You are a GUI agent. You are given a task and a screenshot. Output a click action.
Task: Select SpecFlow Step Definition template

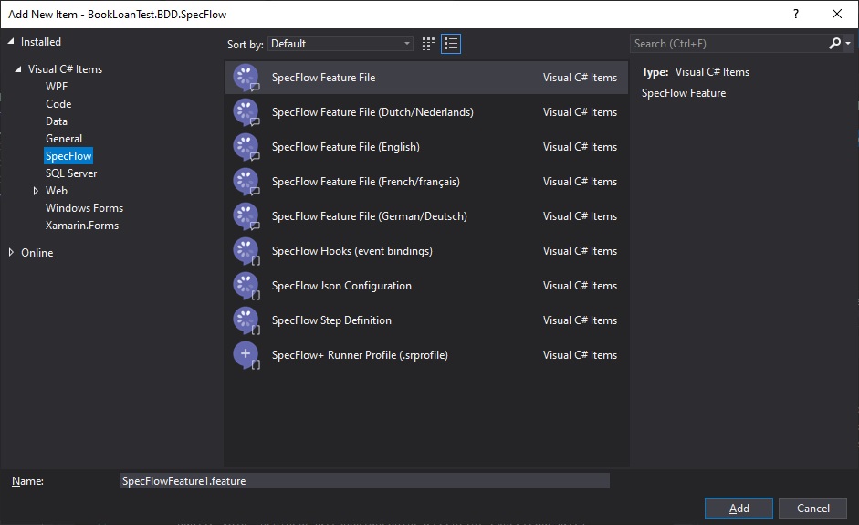[426, 320]
